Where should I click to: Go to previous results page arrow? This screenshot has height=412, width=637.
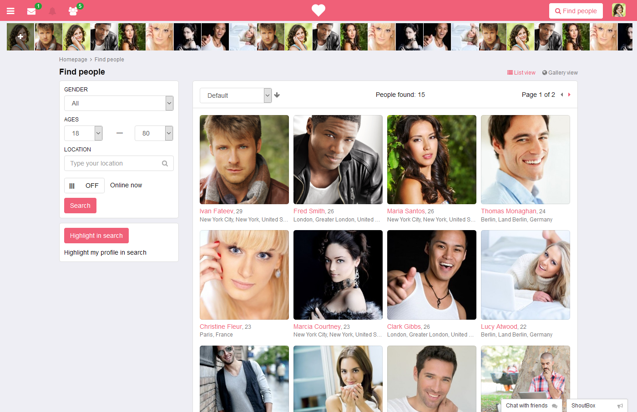coord(562,95)
